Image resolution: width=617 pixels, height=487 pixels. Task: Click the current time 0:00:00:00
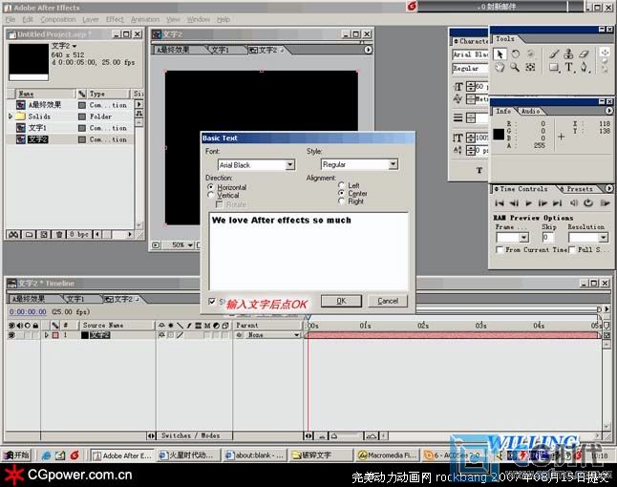pos(28,311)
